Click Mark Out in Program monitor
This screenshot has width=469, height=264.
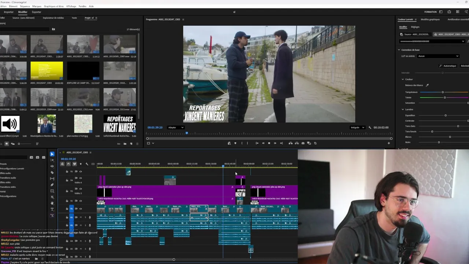tap(247, 143)
